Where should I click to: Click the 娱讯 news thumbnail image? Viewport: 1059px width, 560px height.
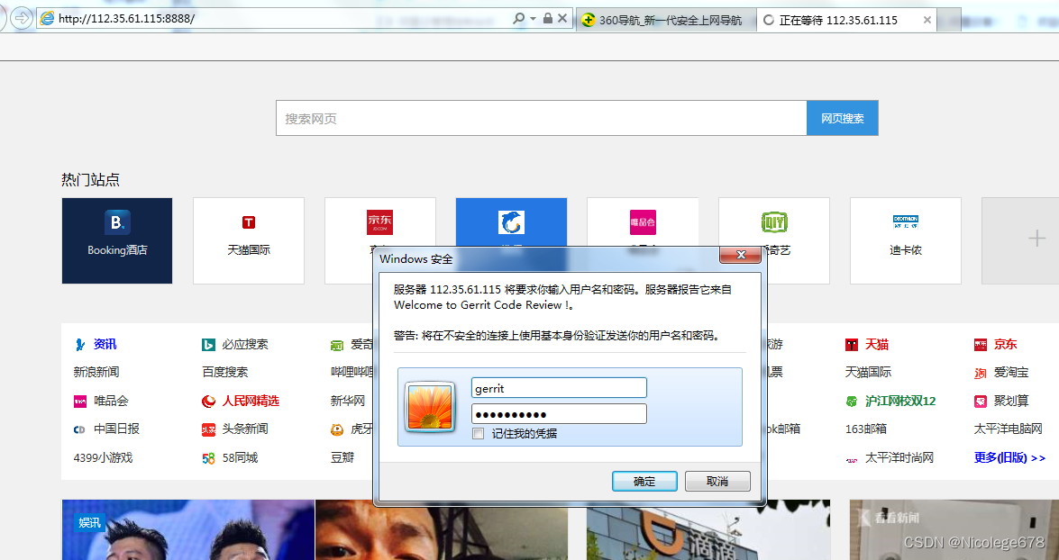(x=187, y=529)
